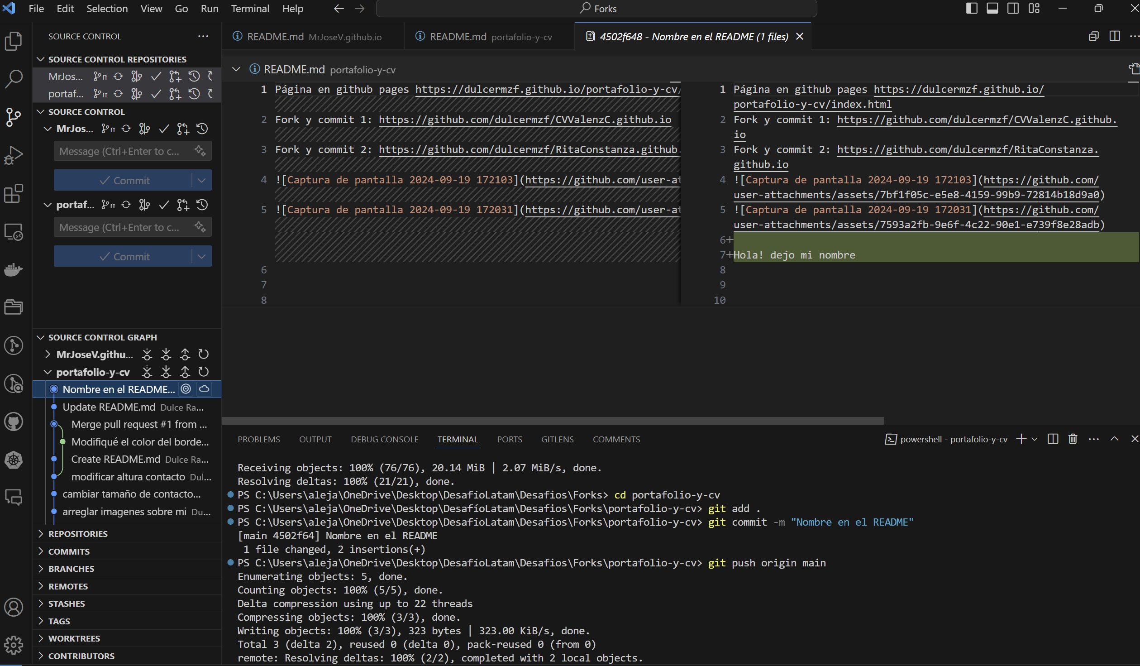Click the Commit button under portaf
The width and height of the screenshot is (1140, 666).
(123, 256)
